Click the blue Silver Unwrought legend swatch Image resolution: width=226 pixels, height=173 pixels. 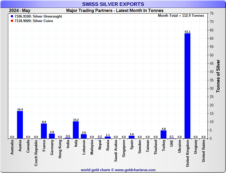[x=12, y=17]
